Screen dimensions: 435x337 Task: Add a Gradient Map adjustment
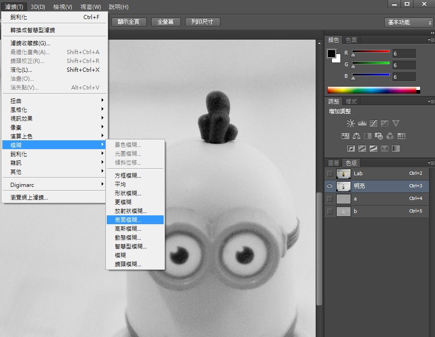pyautogui.click(x=396, y=148)
